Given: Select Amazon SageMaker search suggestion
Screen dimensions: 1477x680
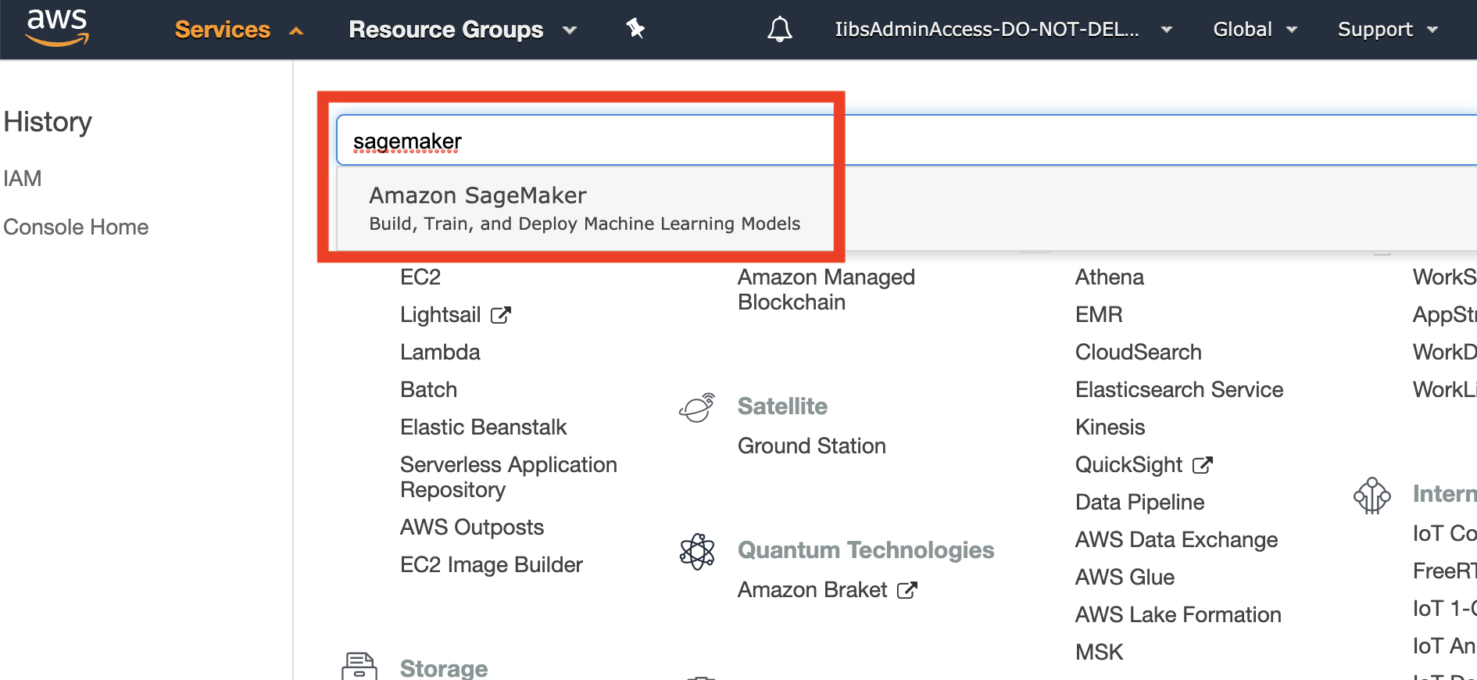Looking at the screenshot, I should (x=584, y=208).
